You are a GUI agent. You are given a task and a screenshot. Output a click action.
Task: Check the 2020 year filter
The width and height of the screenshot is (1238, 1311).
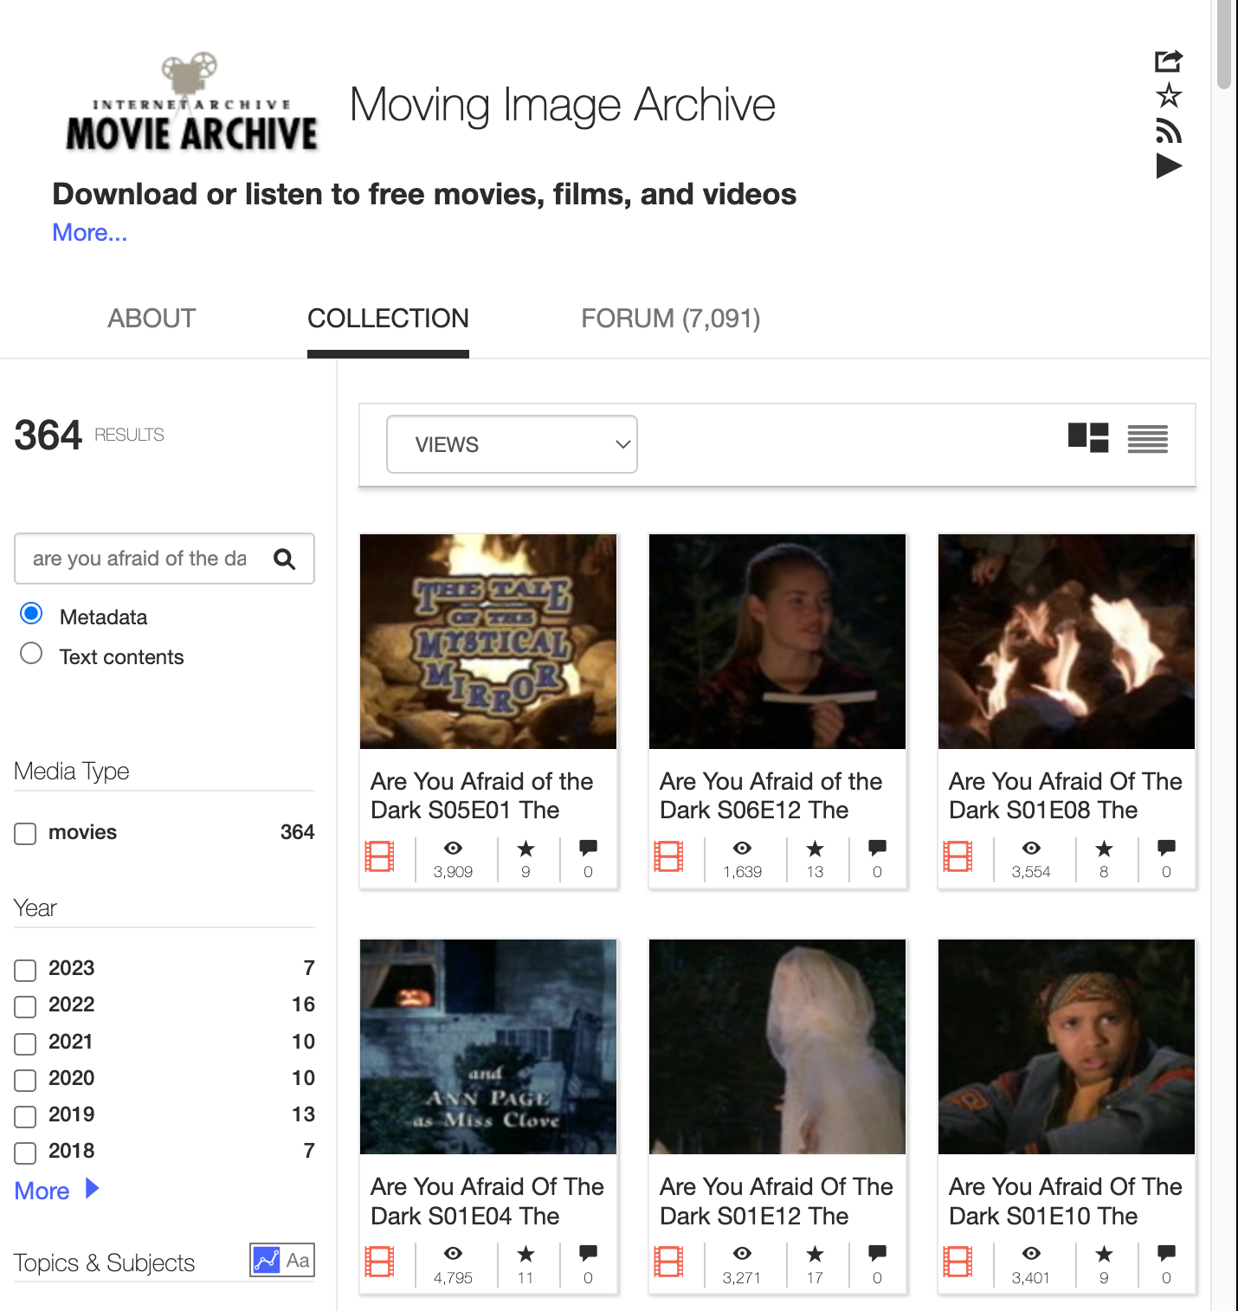coord(25,1080)
